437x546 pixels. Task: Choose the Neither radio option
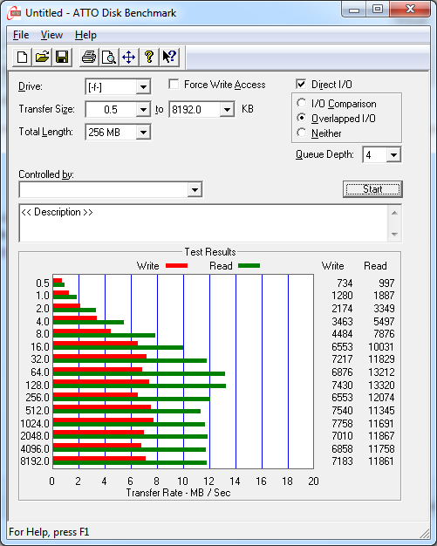[x=301, y=133]
